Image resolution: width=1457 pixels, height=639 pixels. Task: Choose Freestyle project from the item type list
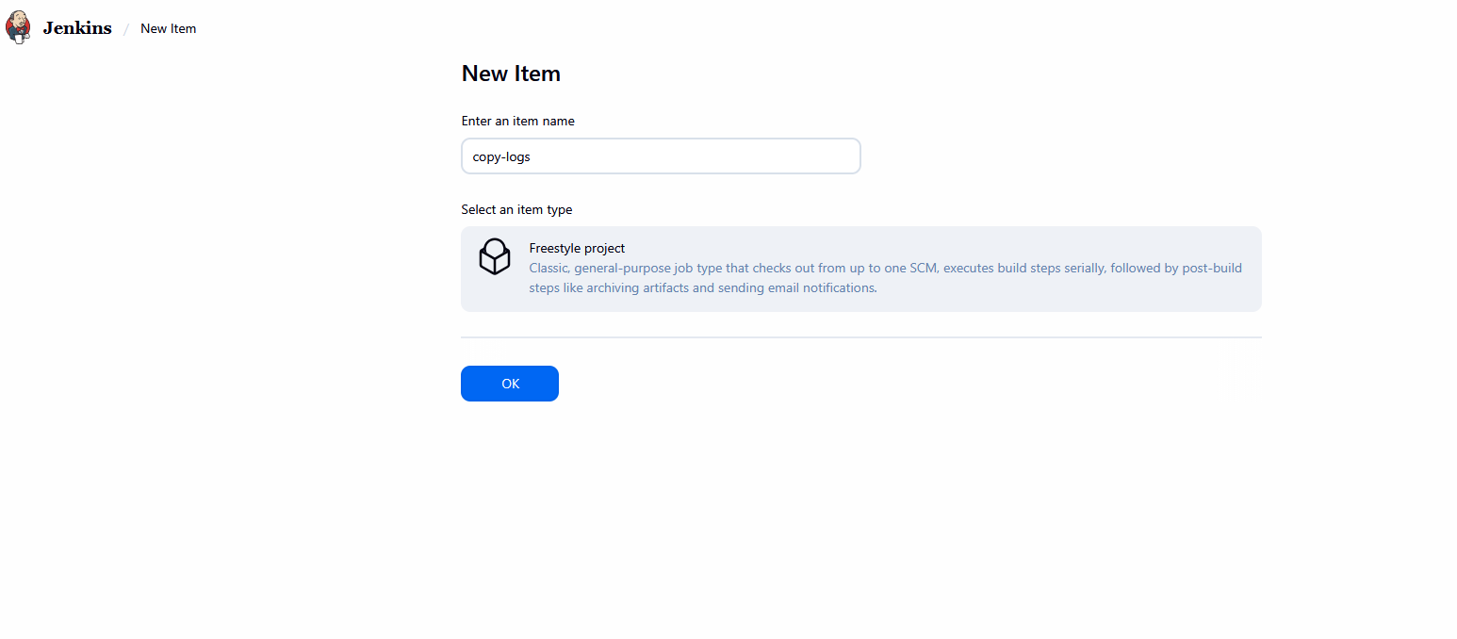pyautogui.click(x=859, y=269)
